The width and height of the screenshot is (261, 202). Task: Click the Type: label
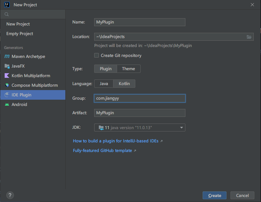point(77,69)
